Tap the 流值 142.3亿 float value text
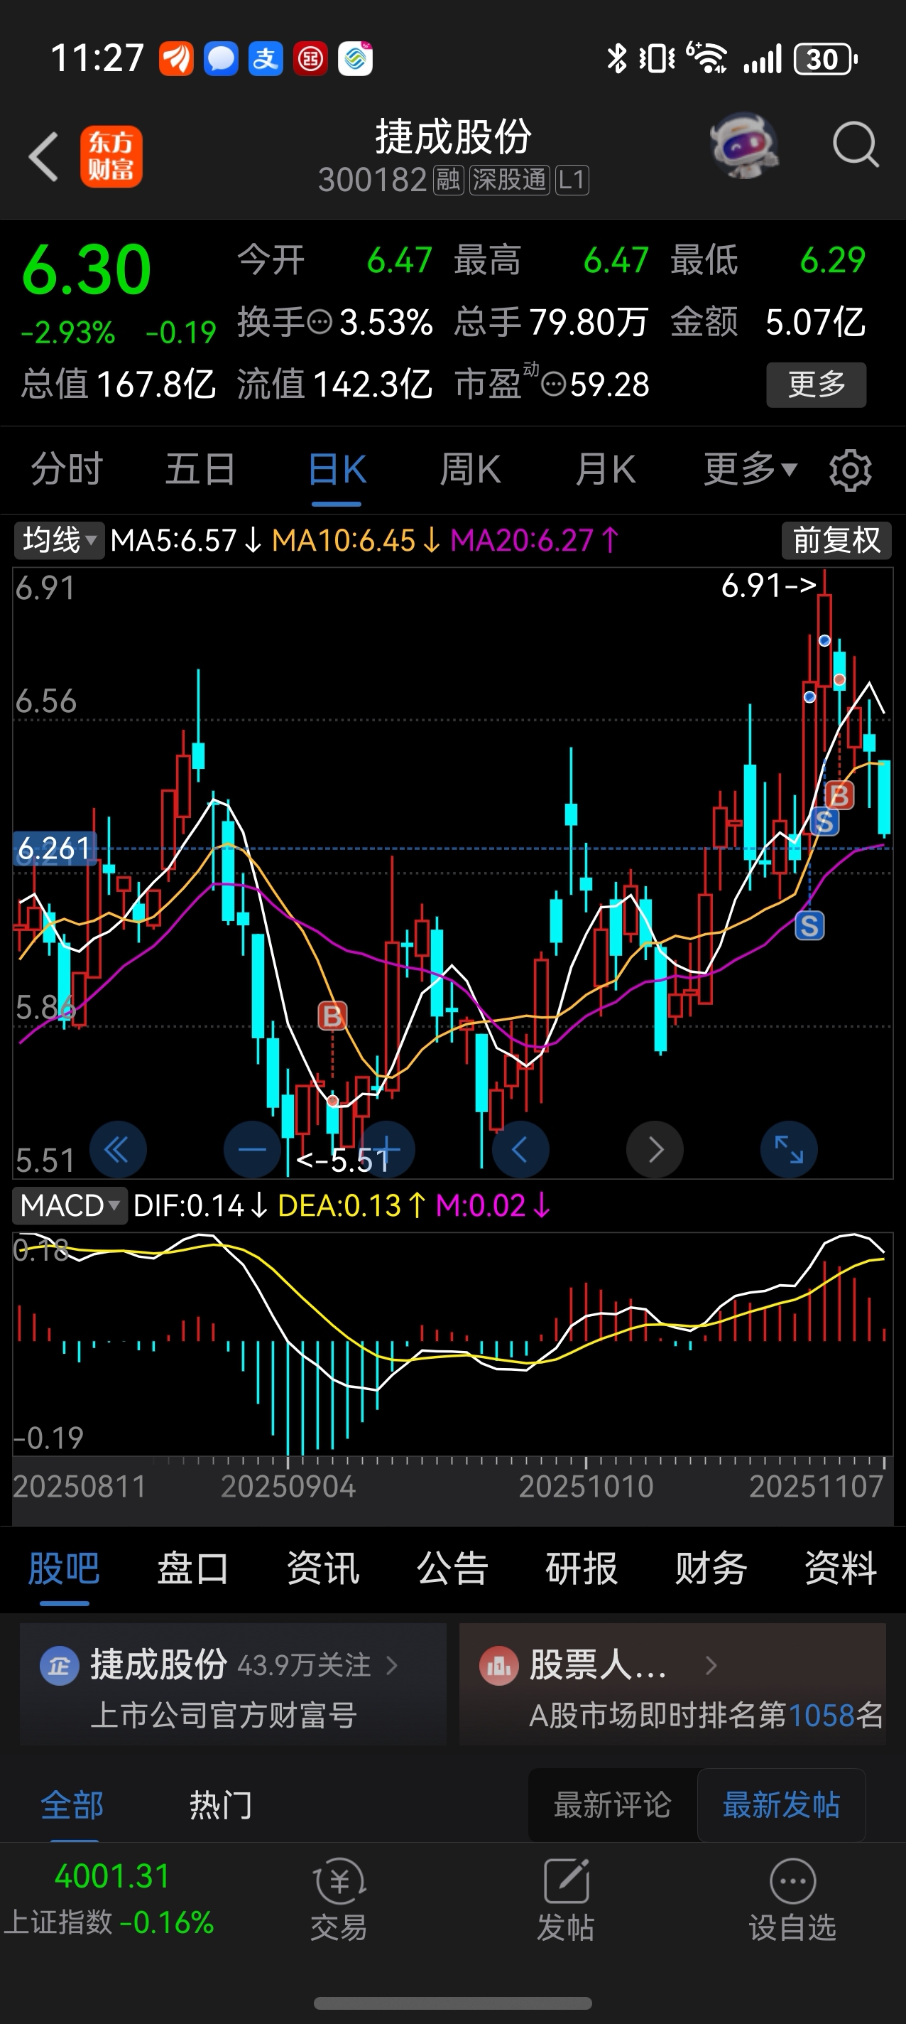 point(334,385)
